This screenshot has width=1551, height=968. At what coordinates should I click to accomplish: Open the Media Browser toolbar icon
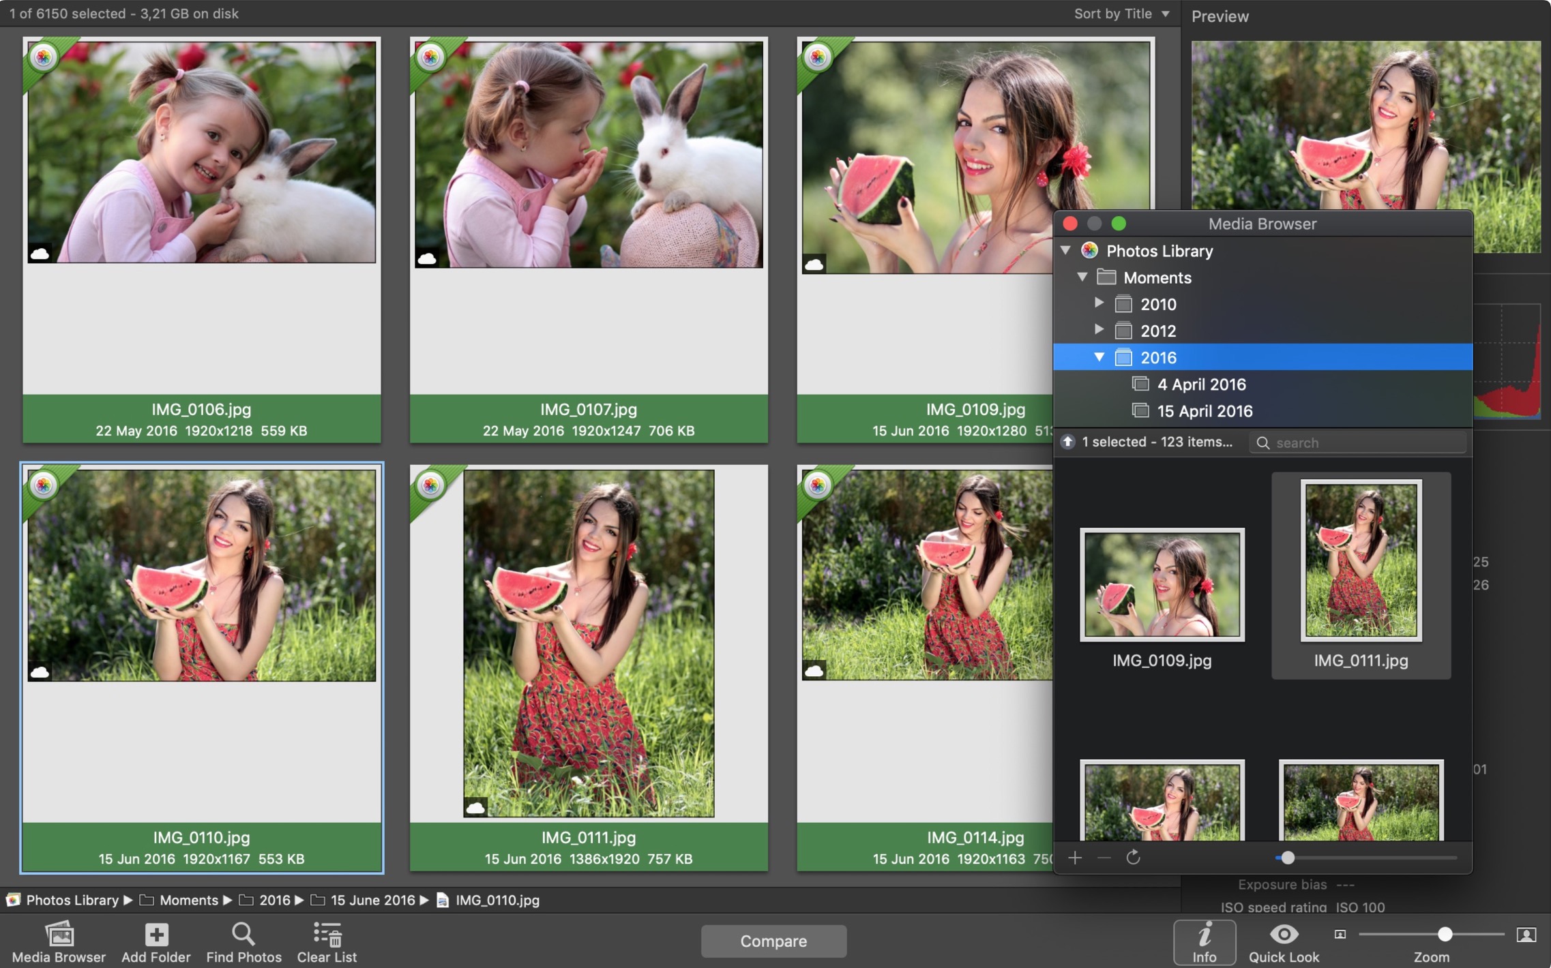[59, 935]
